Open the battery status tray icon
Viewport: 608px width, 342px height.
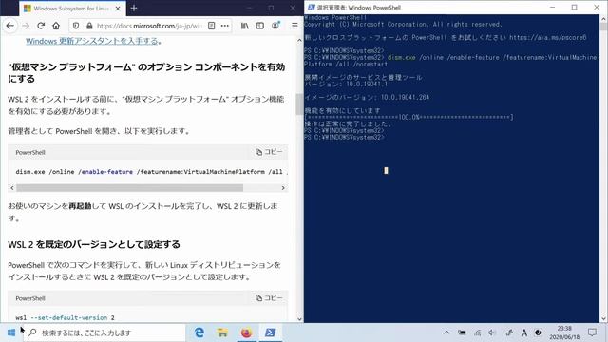462,332
